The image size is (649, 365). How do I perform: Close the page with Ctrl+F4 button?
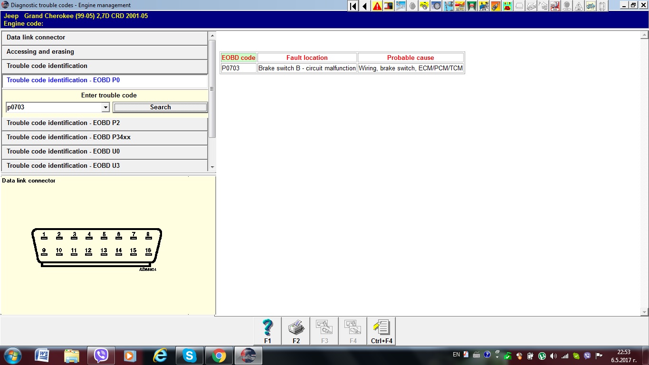tap(382, 331)
